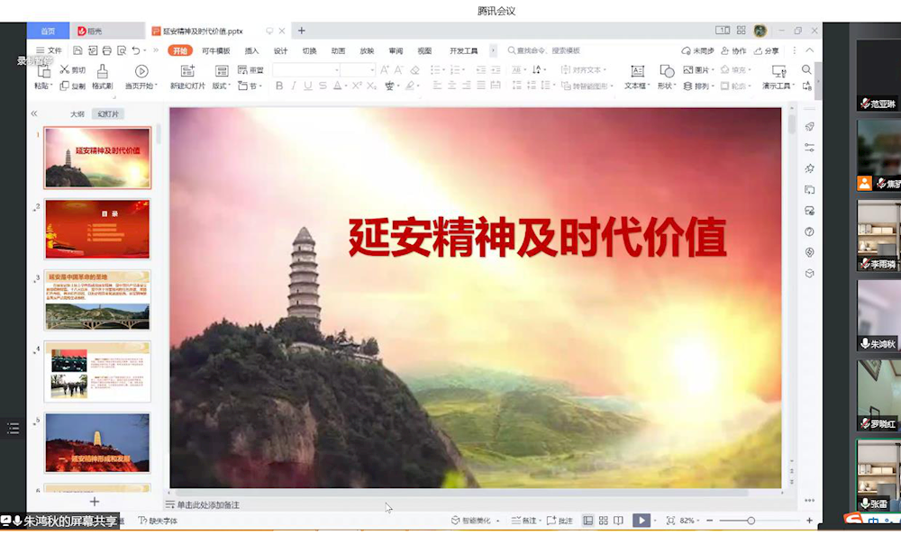Switch to the 审阅 tab
Screen dimensions: 901x544
click(396, 50)
